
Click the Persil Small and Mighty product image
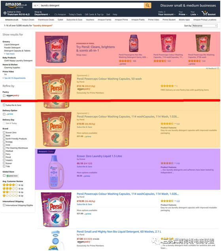55,240
